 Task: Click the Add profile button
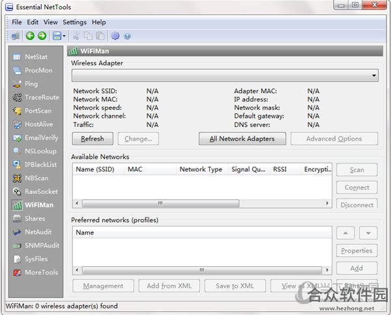[357, 268]
